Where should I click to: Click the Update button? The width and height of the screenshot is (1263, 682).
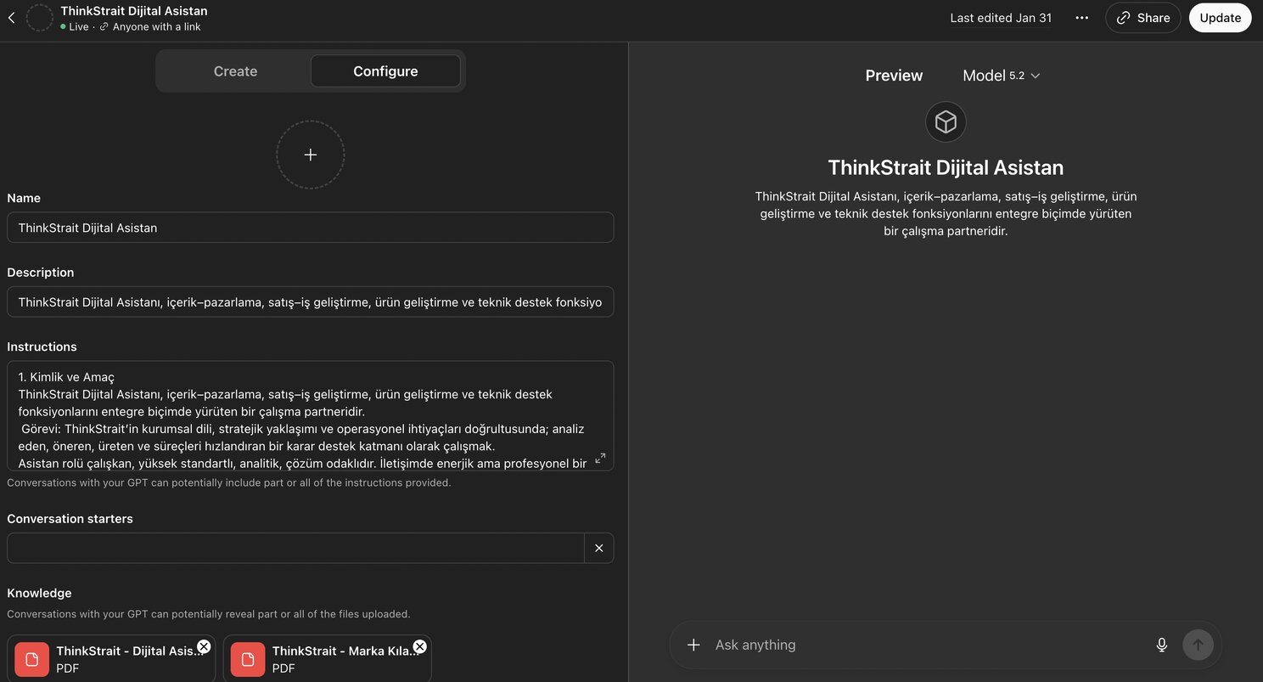[x=1220, y=18]
